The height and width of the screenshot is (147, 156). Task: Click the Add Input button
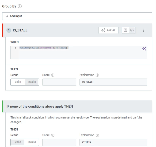pos(77,16)
